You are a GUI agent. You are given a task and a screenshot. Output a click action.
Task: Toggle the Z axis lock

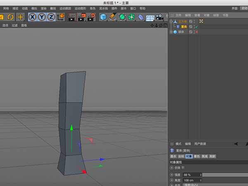[51, 17]
